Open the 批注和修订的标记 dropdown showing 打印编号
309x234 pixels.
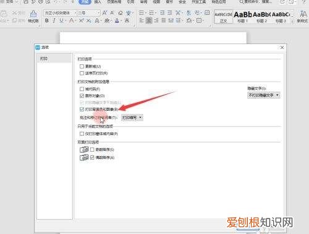[x=132, y=118]
